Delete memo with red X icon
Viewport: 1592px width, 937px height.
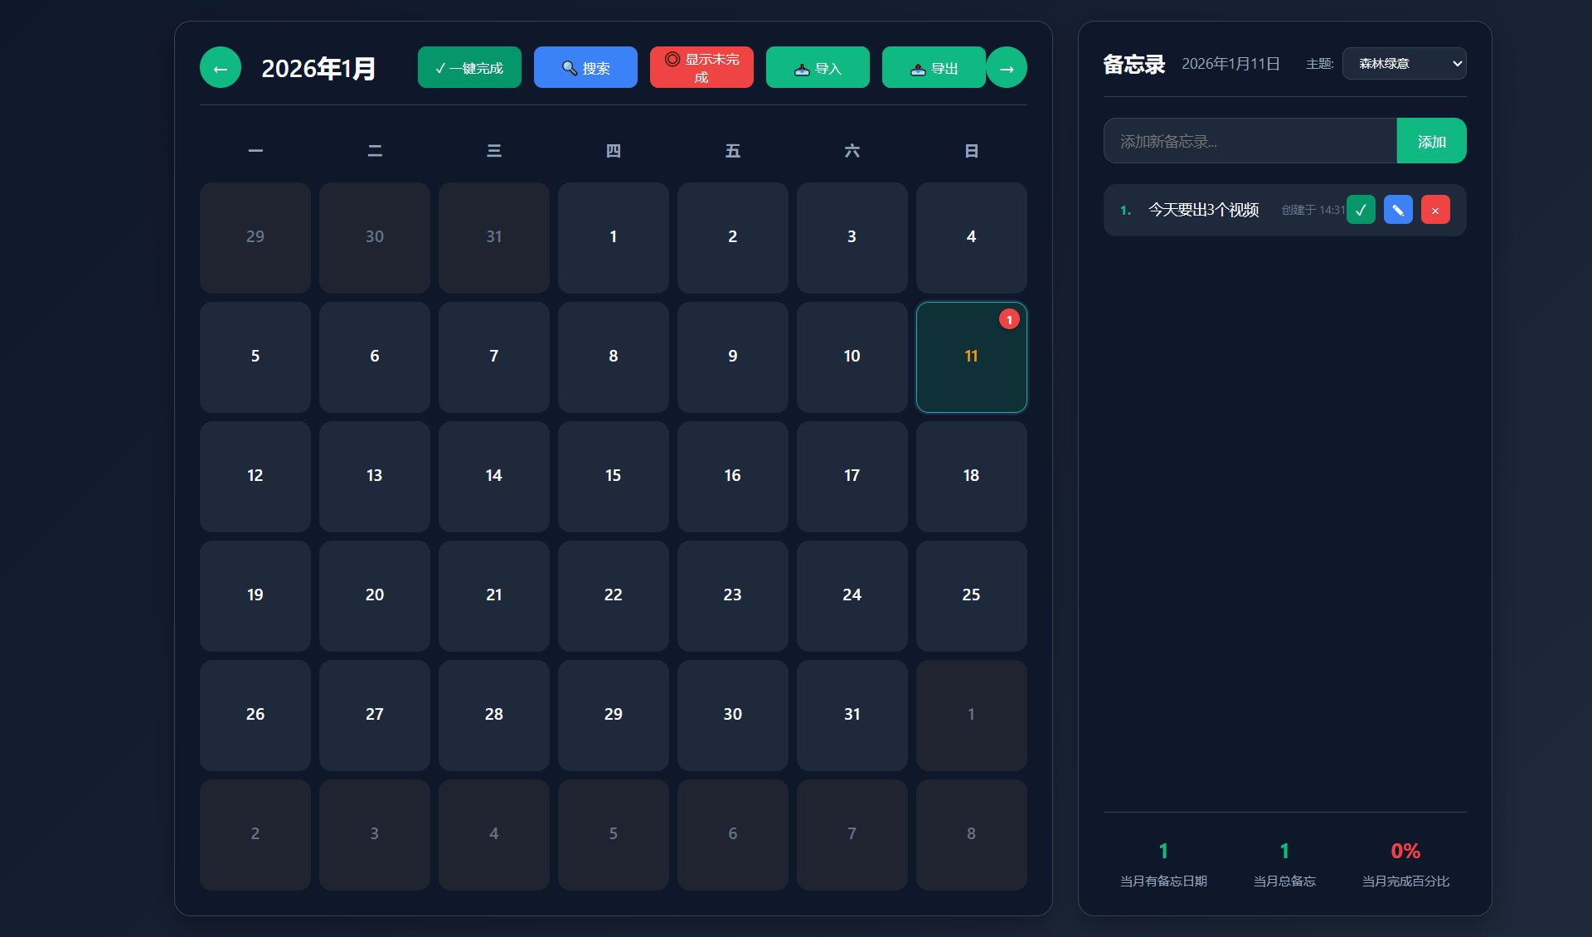1435,210
